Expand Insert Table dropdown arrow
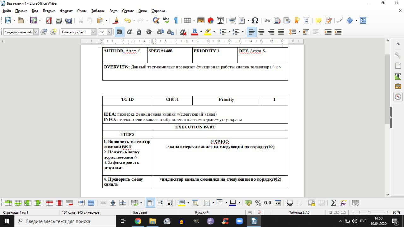The image size is (404, 227). 194,21
